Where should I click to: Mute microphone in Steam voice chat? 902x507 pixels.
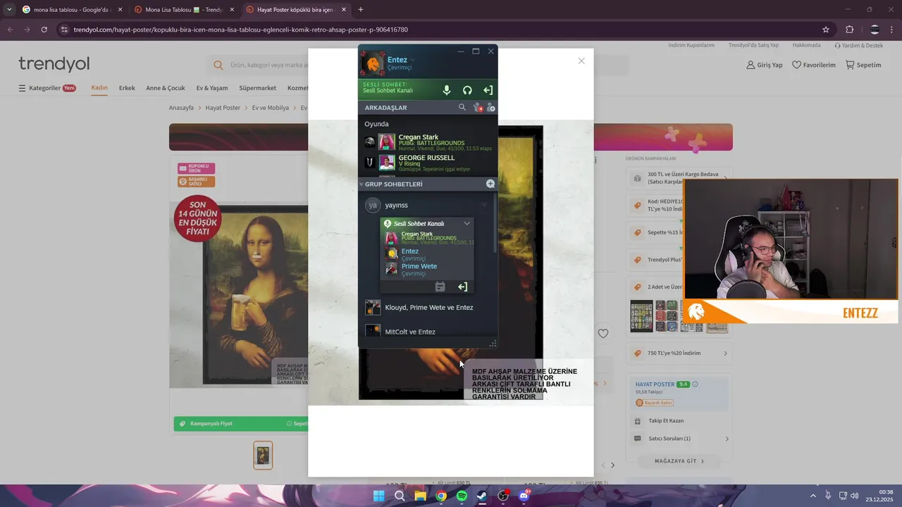446,90
